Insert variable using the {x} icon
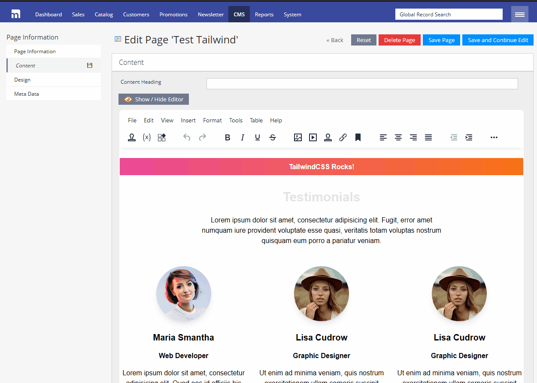537x383 pixels. (x=147, y=137)
